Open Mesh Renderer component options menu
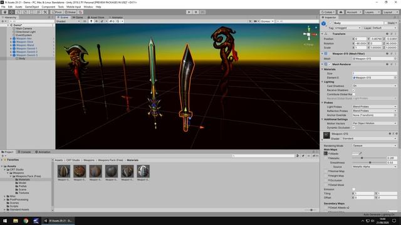401x225 pixels. (395, 64)
